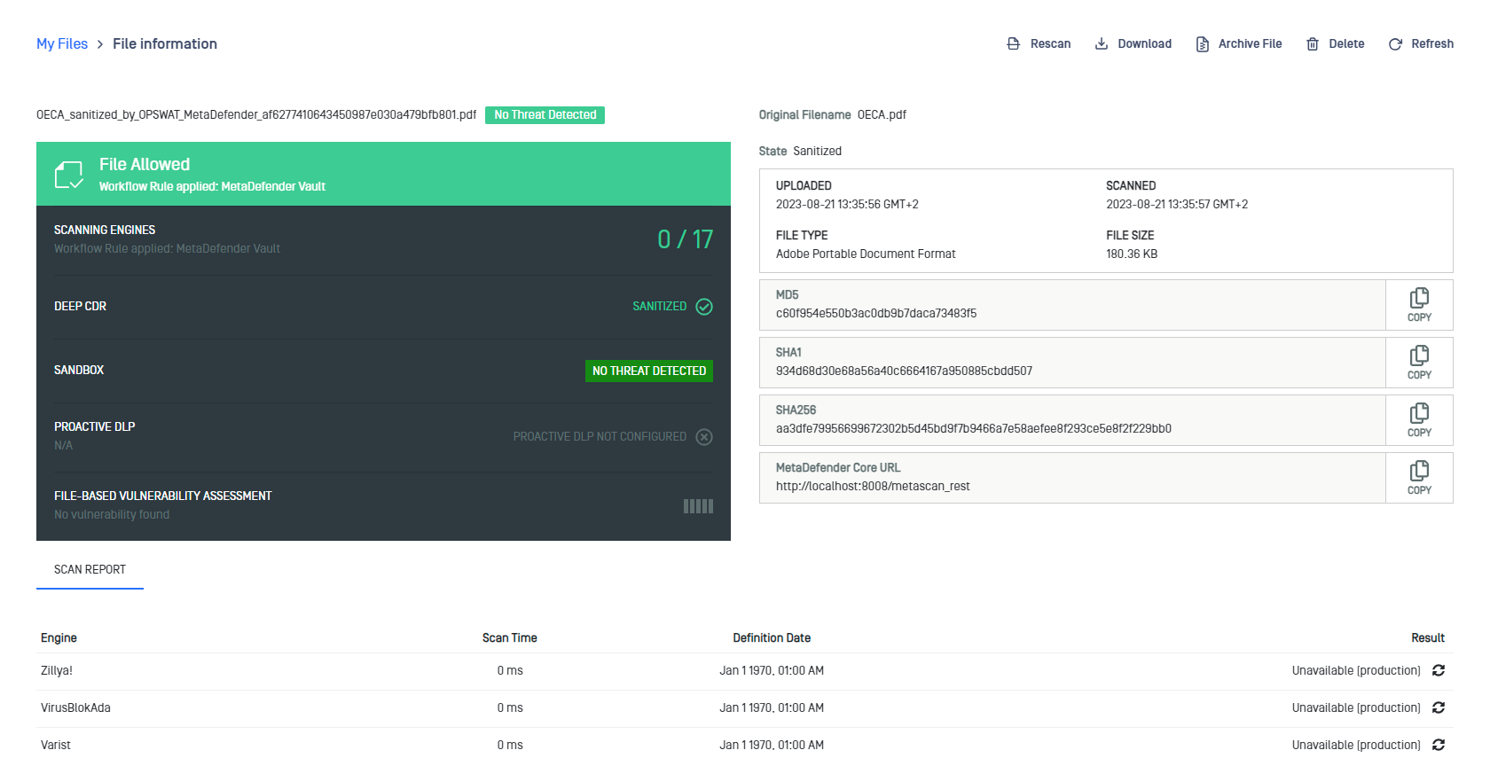Click the Varist engine name

click(x=55, y=746)
